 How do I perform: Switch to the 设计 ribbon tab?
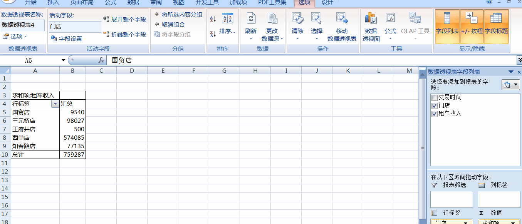point(327,3)
